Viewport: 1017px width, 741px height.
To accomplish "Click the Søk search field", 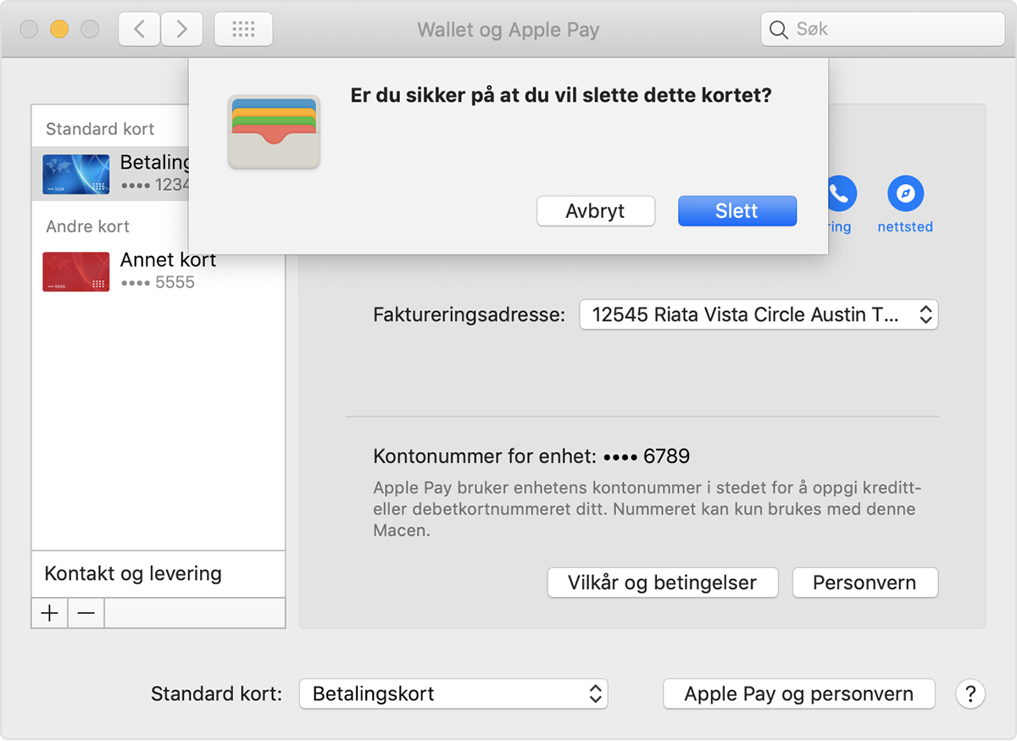I will [x=883, y=30].
